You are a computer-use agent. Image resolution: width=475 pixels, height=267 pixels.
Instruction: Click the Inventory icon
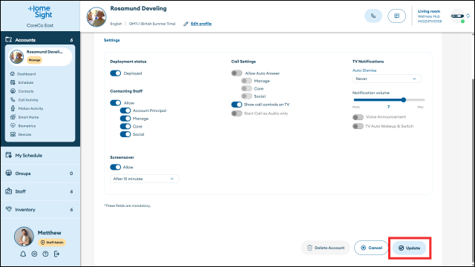click(x=8, y=209)
